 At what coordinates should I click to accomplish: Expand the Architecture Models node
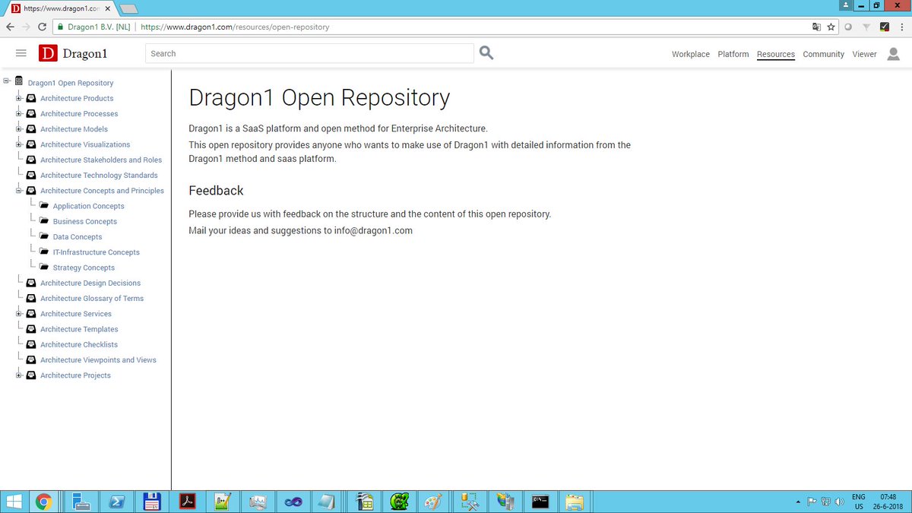pyautogui.click(x=19, y=128)
